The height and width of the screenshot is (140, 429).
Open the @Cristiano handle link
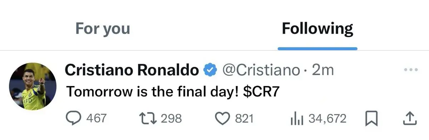coord(261,70)
